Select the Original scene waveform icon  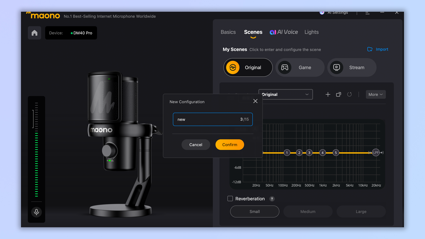233,67
